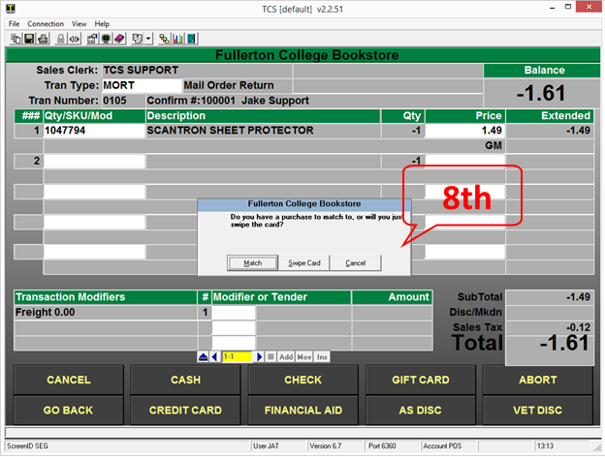Click the teal calculator toolbar icon
The width and height of the screenshot is (605, 457).
tap(191, 39)
